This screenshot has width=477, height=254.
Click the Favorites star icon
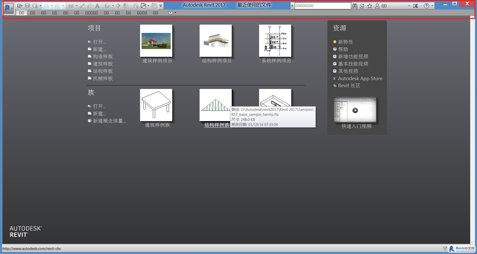pos(370,6)
